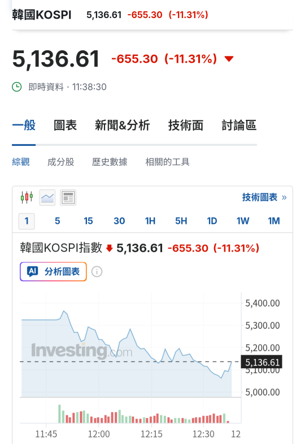Click the red down-triangle beside price change
The width and height of the screenshot is (305, 444).
pyautogui.click(x=229, y=59)
